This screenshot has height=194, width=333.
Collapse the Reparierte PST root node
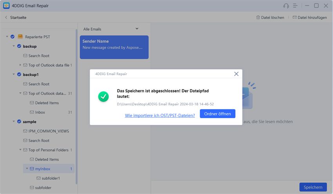[x=7, y=37]
